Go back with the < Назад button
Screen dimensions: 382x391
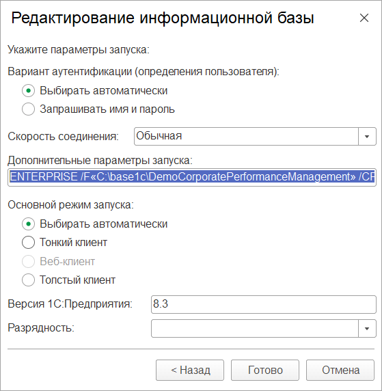[x=190, y=370]
